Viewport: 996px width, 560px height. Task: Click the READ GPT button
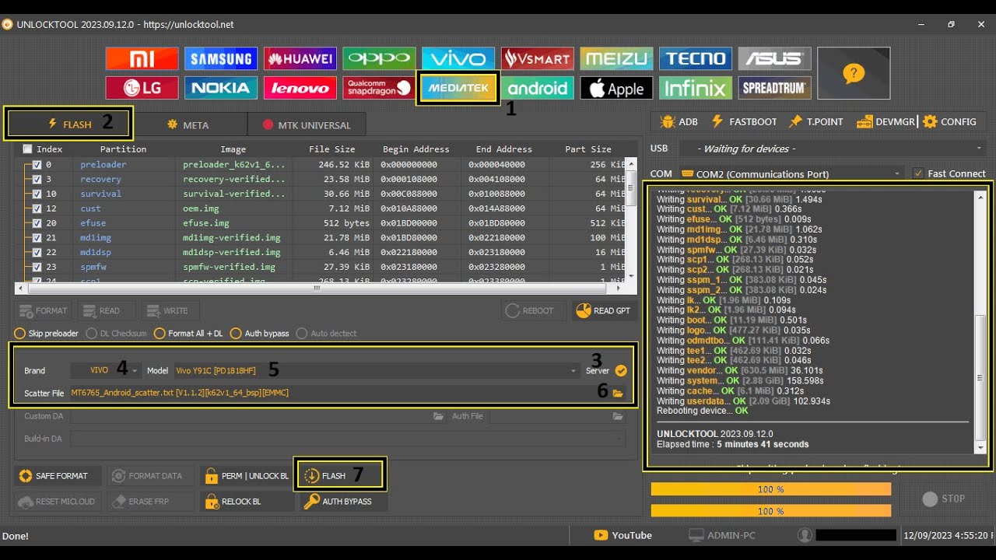coord(603,310)
